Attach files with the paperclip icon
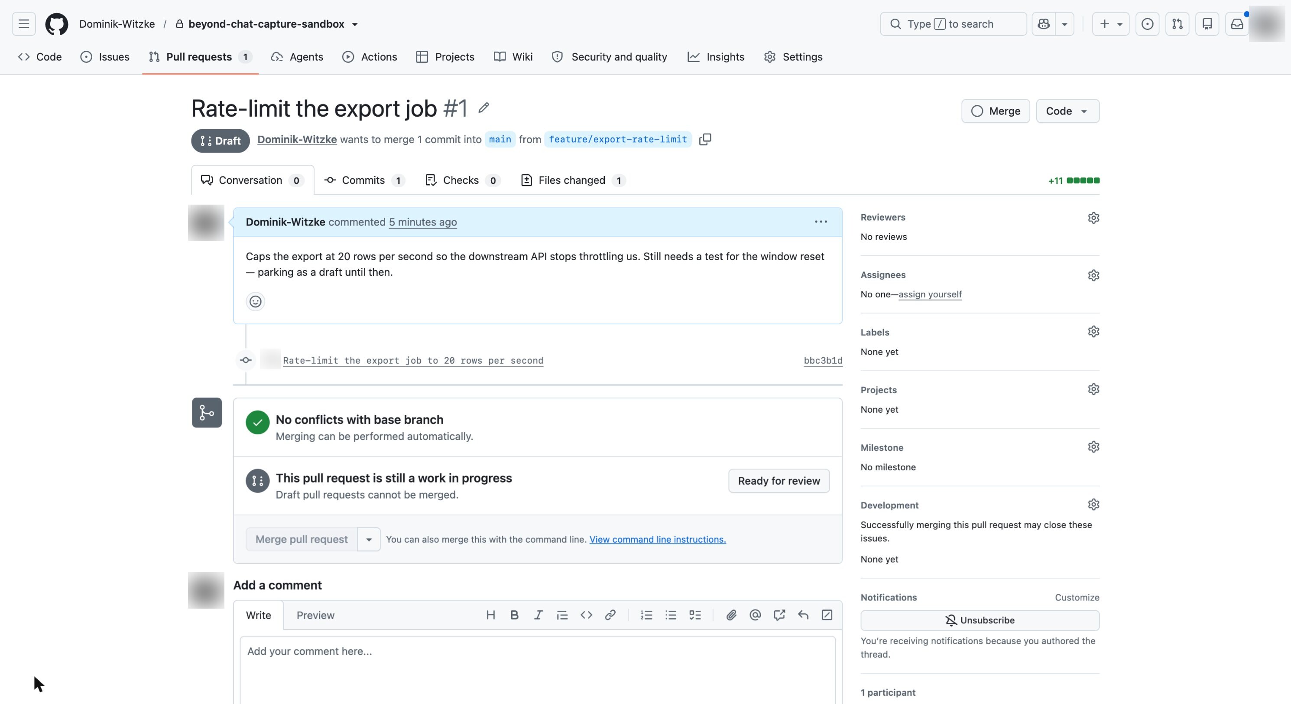1291x704 pixels. click(x=731, y=615)
